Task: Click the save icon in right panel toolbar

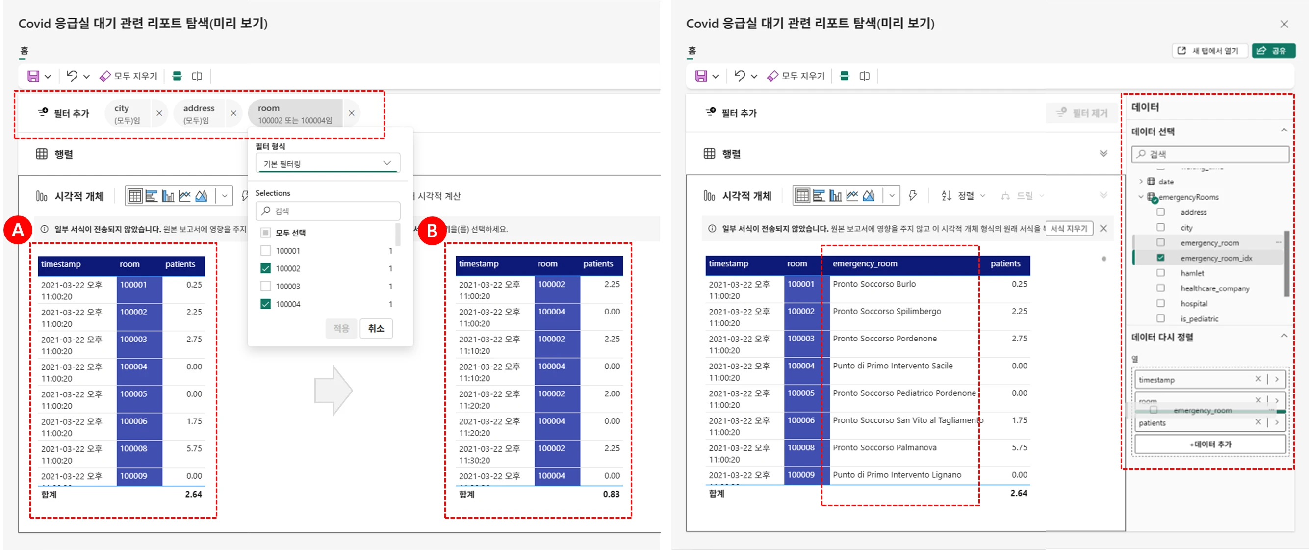Action: pos(701,76)
